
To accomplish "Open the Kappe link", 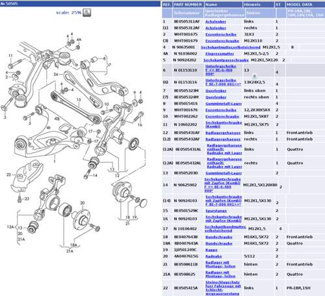I will pos(211,250).
